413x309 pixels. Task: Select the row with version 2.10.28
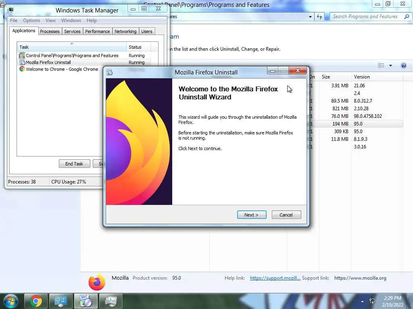[x=356, y=108]
